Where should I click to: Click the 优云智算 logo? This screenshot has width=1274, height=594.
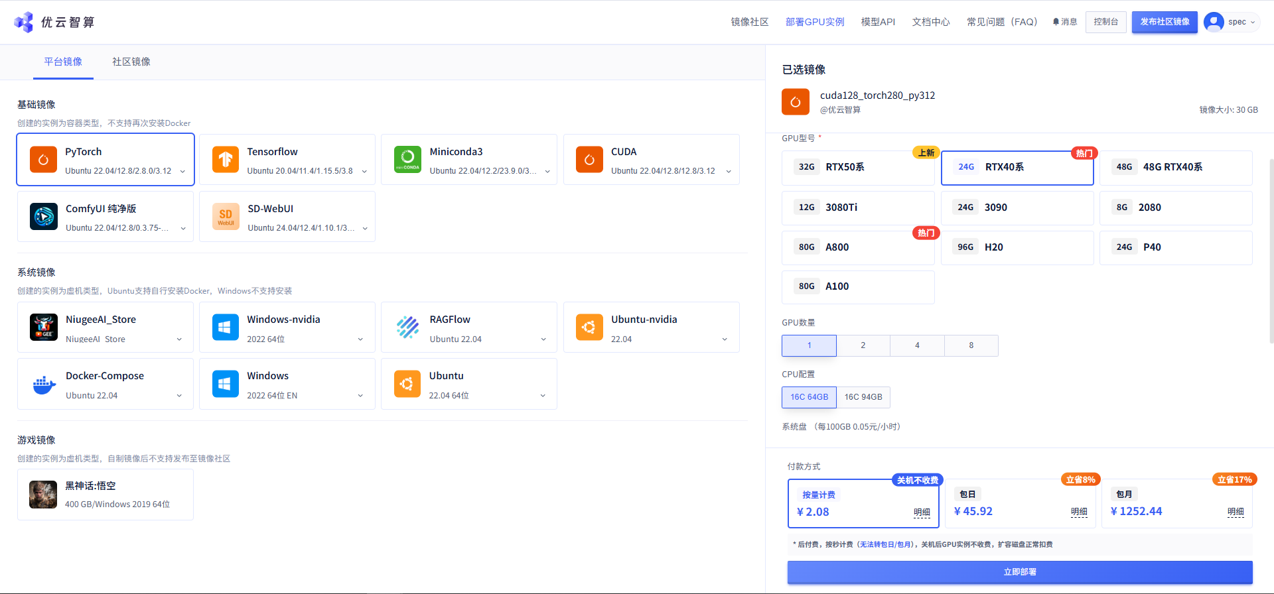(x=54, y=22)
